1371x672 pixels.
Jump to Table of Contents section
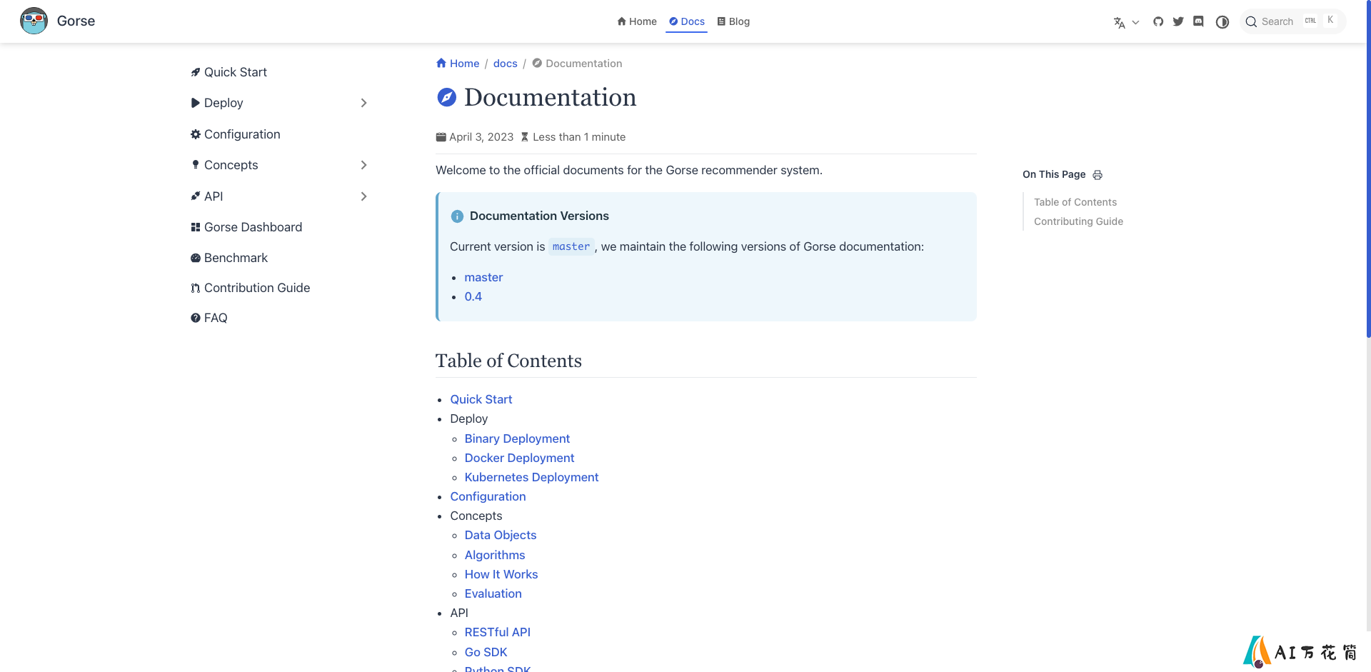coord(1075,202)
